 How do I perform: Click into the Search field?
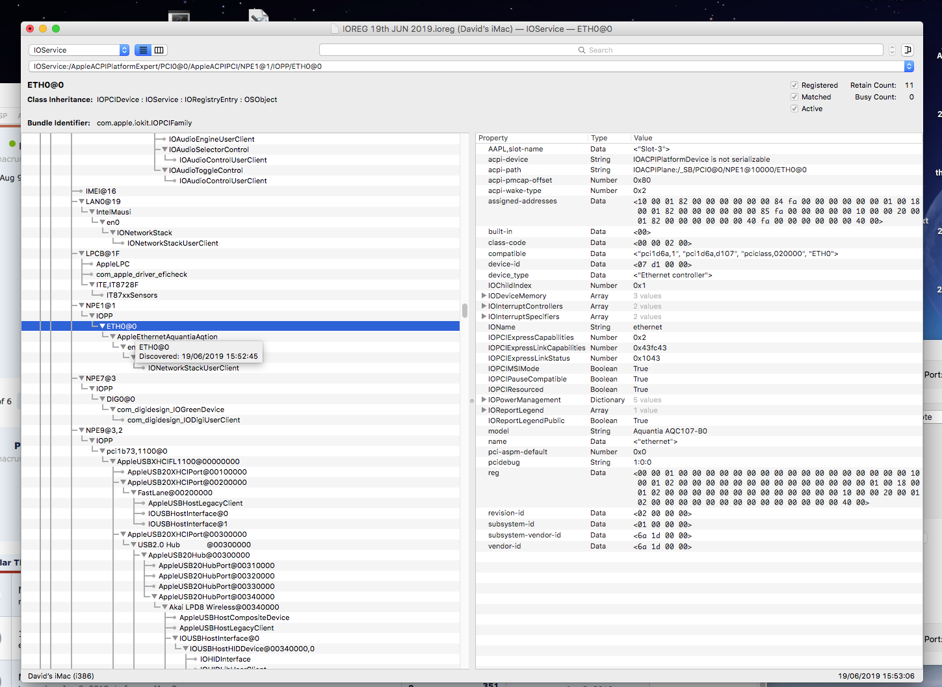coord(601,50)
